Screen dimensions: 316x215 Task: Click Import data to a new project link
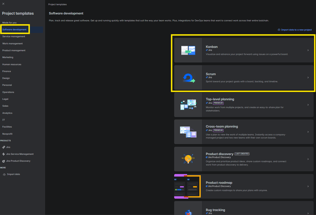296,30
